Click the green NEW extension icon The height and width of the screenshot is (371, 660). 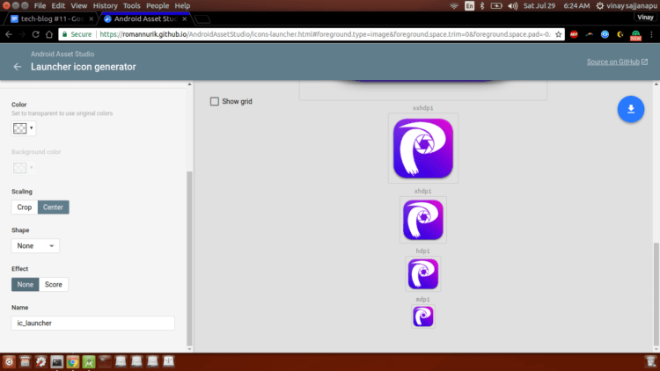(635, 35)
